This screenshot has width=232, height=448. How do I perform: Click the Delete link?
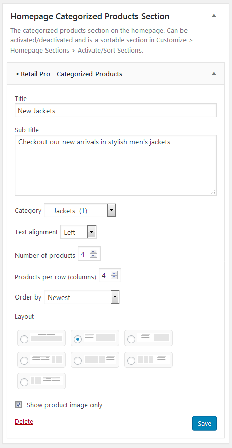(x=24, y=421)
